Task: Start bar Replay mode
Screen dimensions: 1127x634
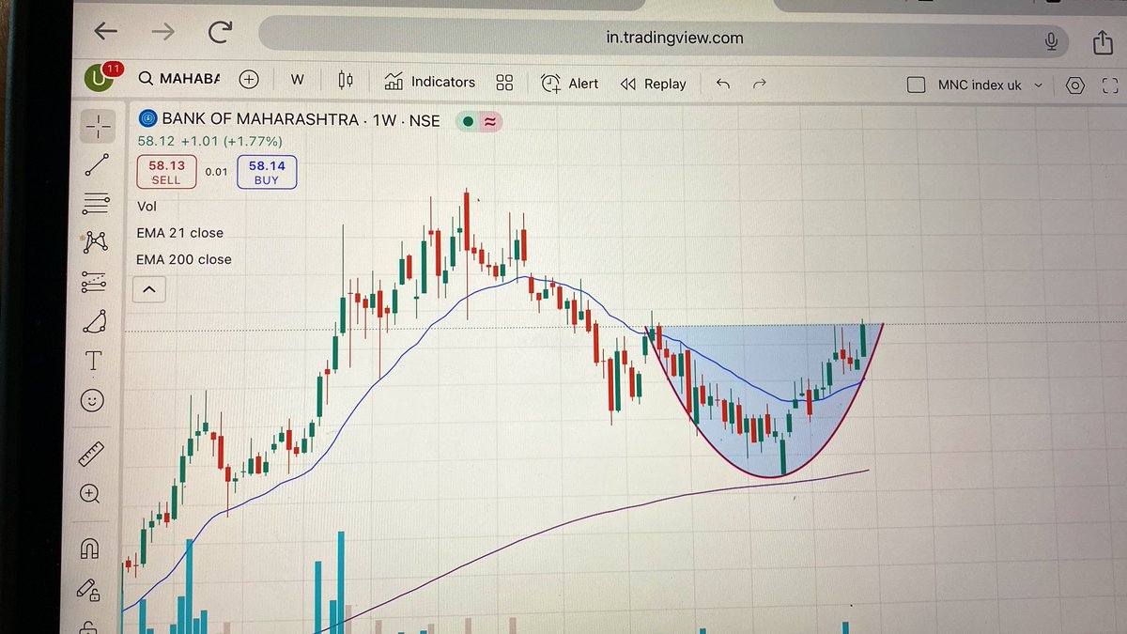Action: [x=654, y=84]
